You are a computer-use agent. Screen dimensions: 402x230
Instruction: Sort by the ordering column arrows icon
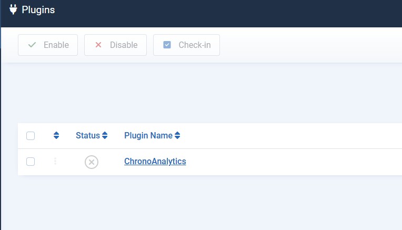click(56, 136)
